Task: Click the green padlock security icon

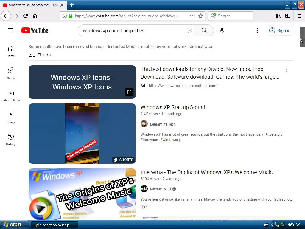Action: [71, 16]
